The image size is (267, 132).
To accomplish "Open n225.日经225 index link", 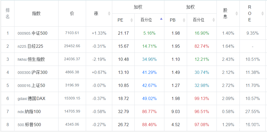I will coord(30,46).
